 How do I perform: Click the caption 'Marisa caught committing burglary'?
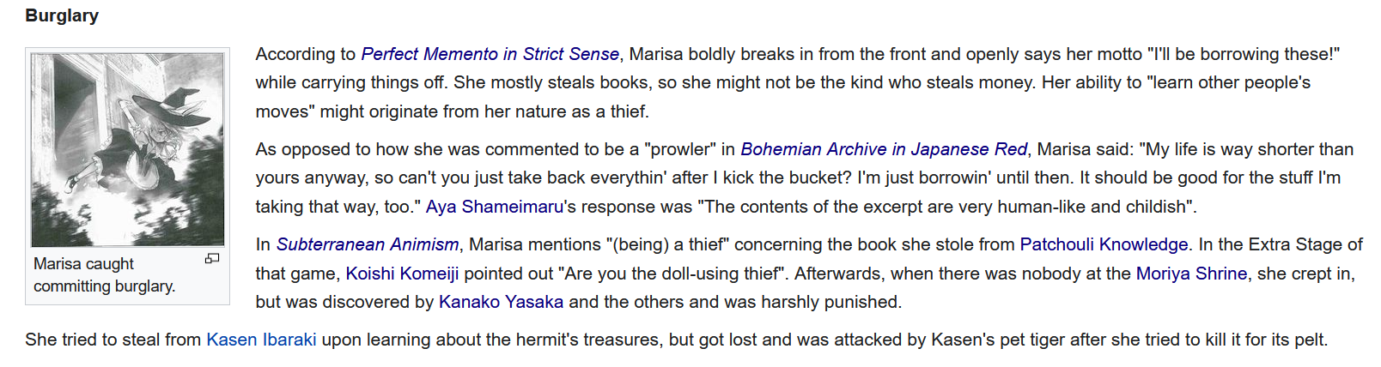104,274
